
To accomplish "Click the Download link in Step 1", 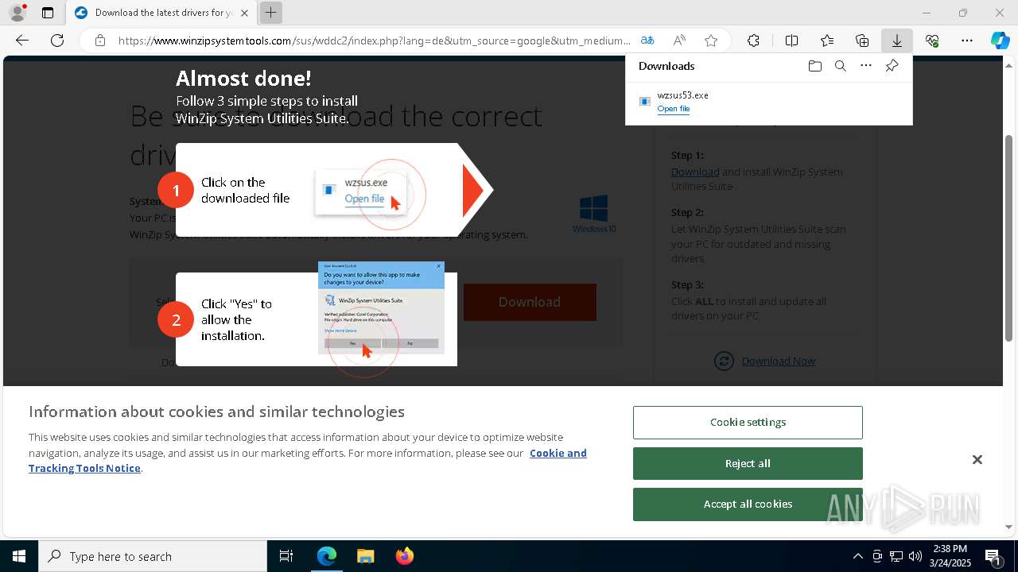I will [x=695, y=172].
